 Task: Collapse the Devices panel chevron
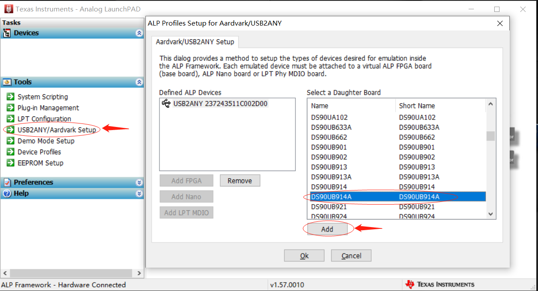(x=139, y=33)
